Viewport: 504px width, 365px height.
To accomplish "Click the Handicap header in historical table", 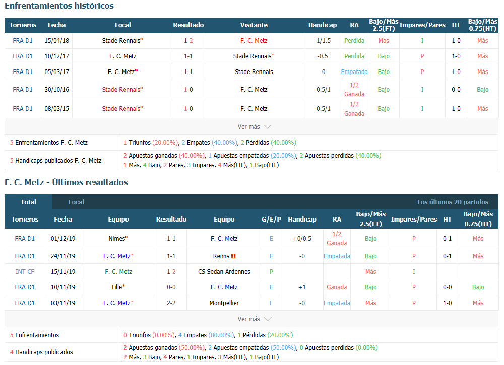I will coord(323,25).
